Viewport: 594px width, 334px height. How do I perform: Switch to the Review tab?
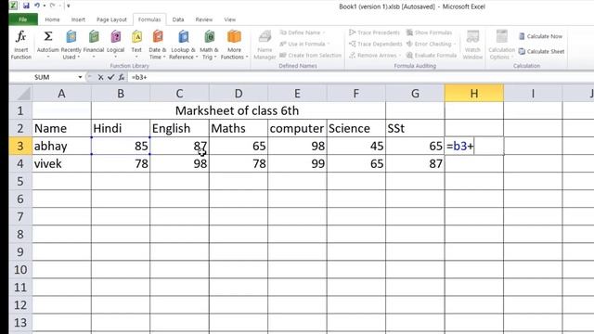pos(204,19)
